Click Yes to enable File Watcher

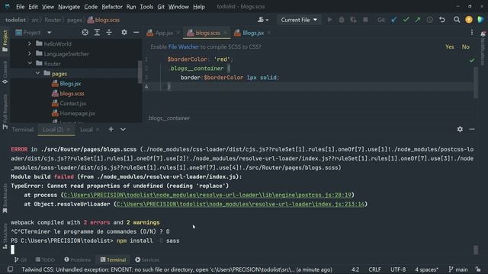coord(450,47)
